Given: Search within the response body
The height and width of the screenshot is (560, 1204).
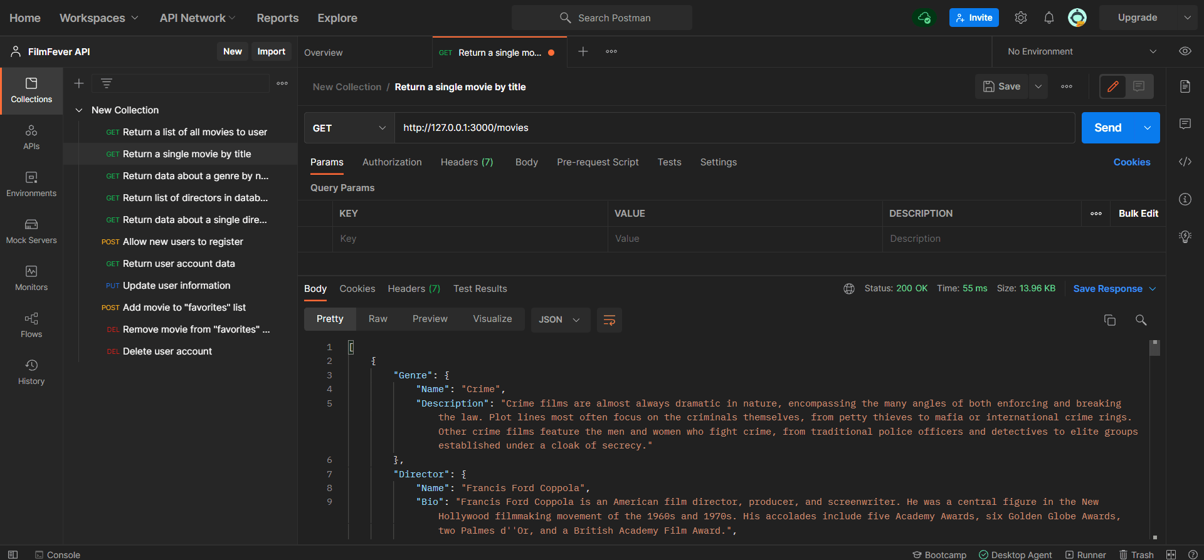Looking at the screenshot, I should (1141, 320).
